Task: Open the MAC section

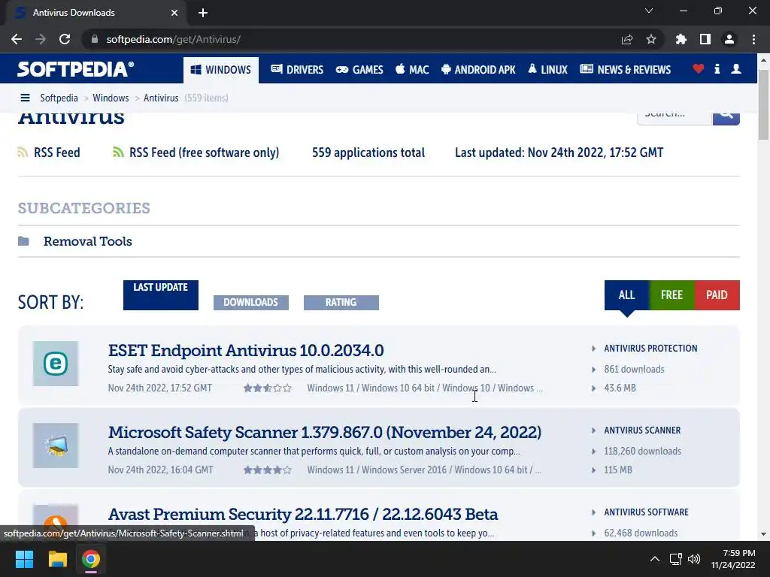Action: click(x=412, y=70)
